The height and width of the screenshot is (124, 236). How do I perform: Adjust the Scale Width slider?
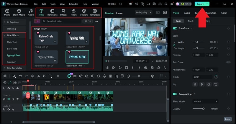point(199,42)
